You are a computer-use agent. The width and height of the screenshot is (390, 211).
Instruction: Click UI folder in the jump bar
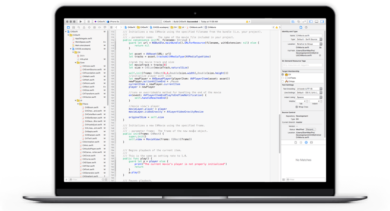click(x=182, y=27)
